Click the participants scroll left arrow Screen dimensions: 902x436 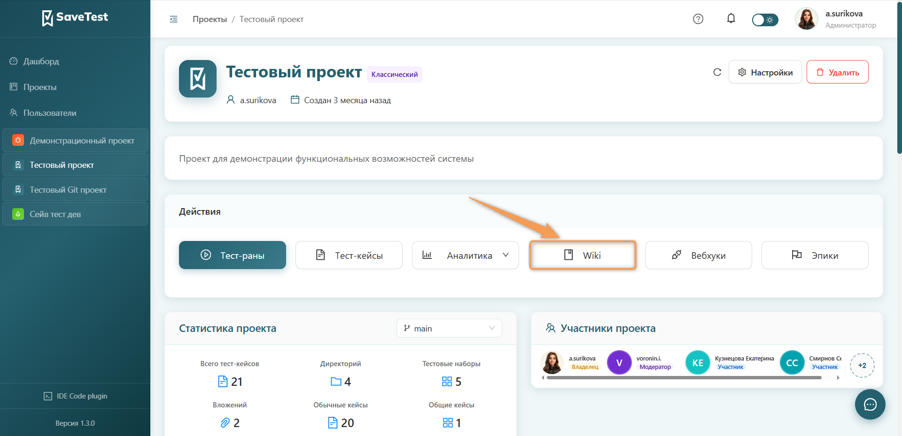(543, 377)
